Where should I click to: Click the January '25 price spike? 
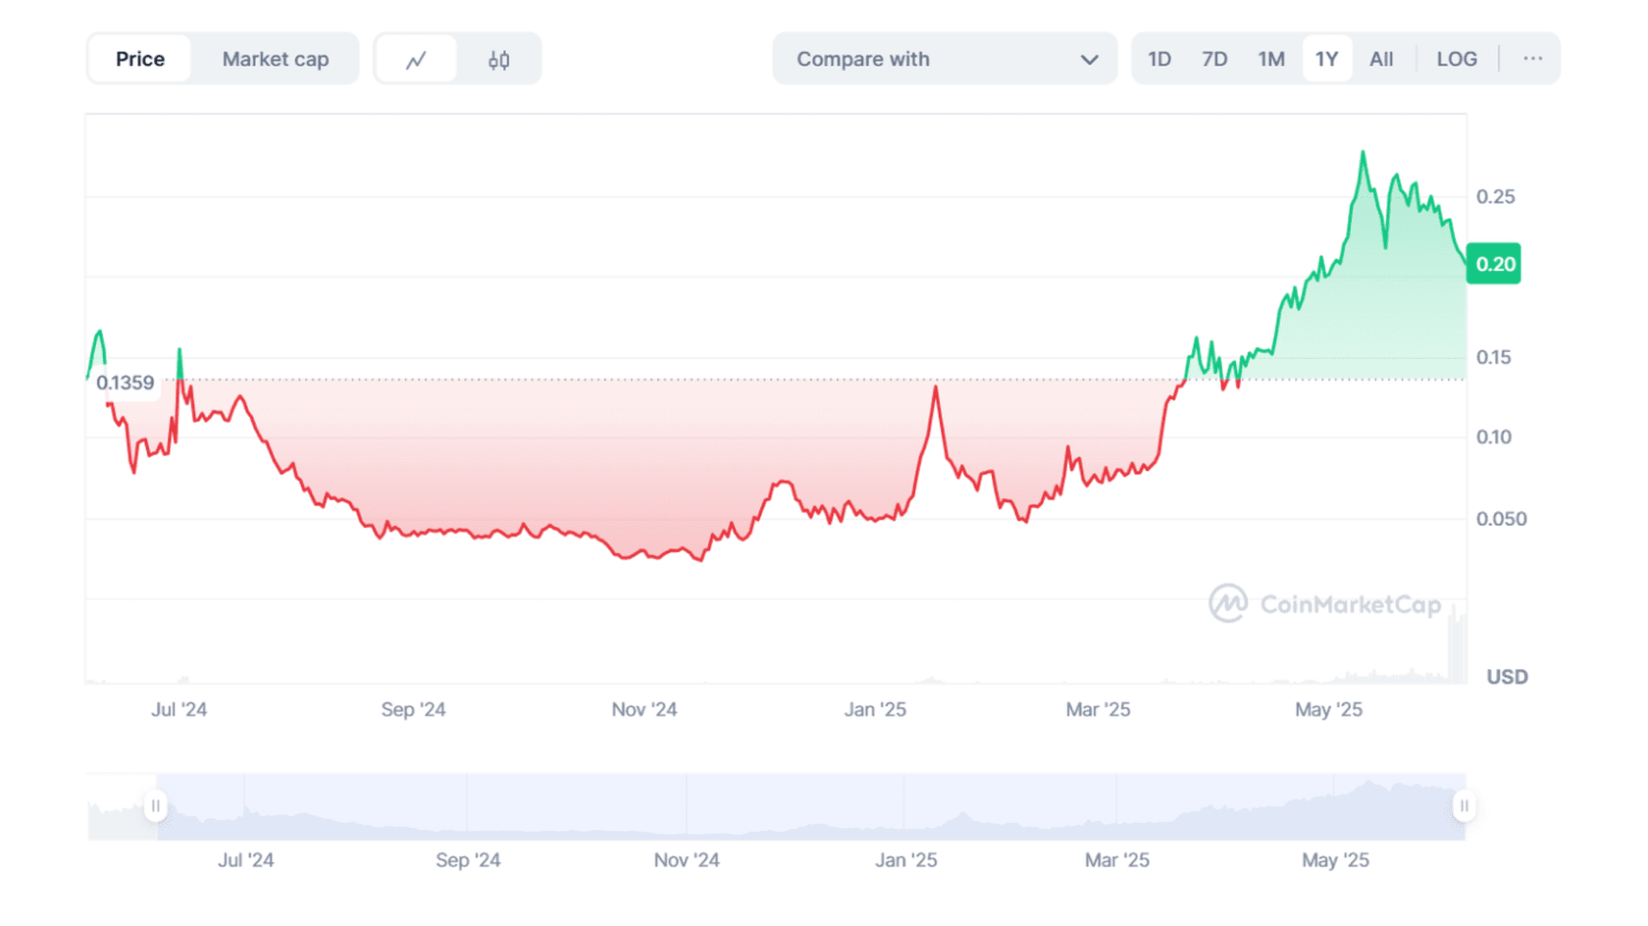936,387
